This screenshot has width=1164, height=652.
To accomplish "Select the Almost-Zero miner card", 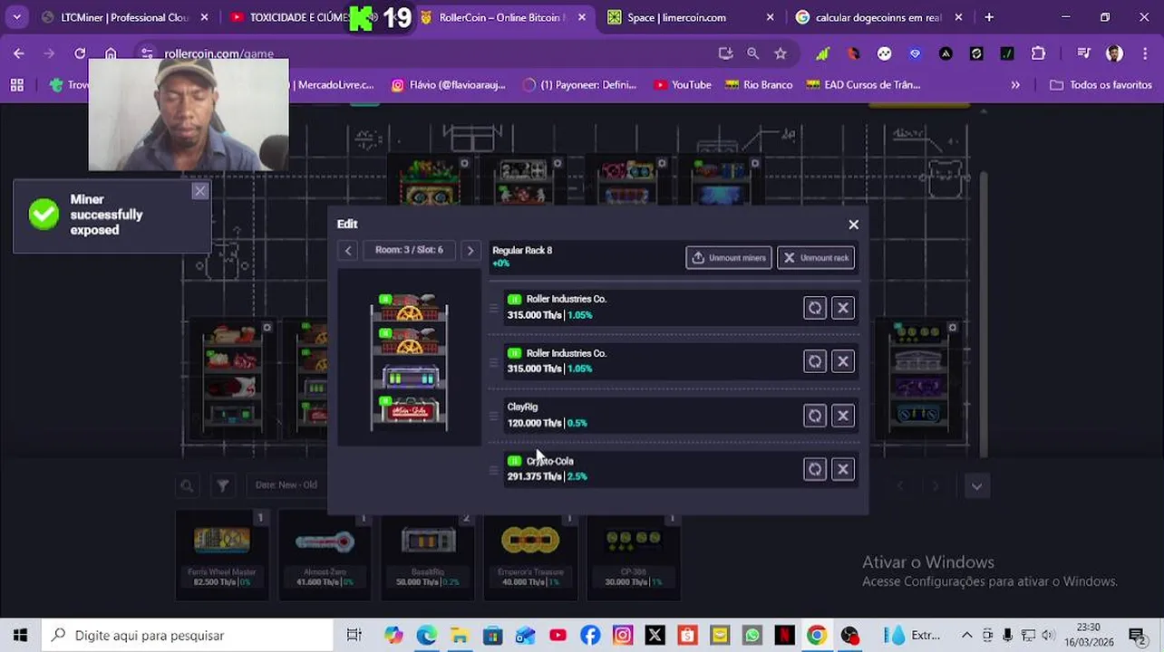I will 325,555.
